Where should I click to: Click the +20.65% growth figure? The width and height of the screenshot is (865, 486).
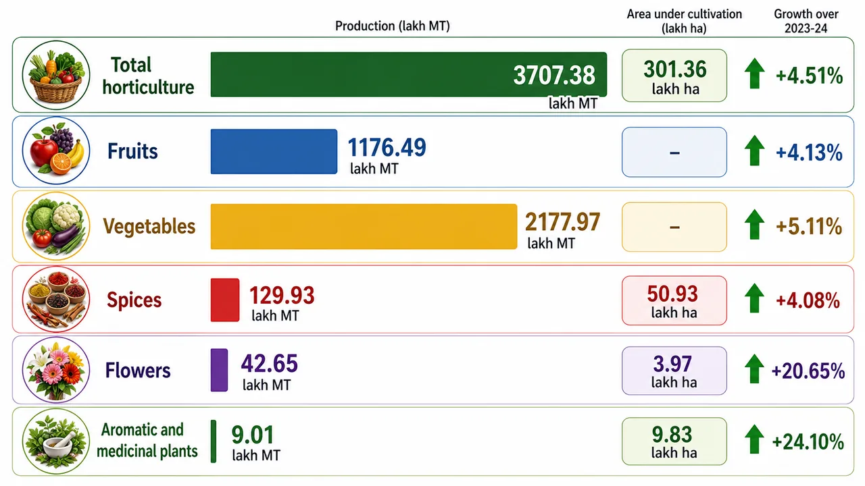[x=808, y=371]
